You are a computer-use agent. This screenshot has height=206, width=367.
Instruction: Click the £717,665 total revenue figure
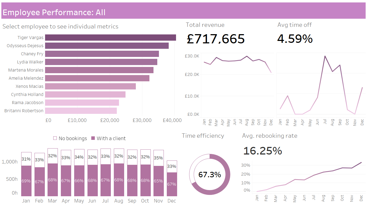click(216, 39)
